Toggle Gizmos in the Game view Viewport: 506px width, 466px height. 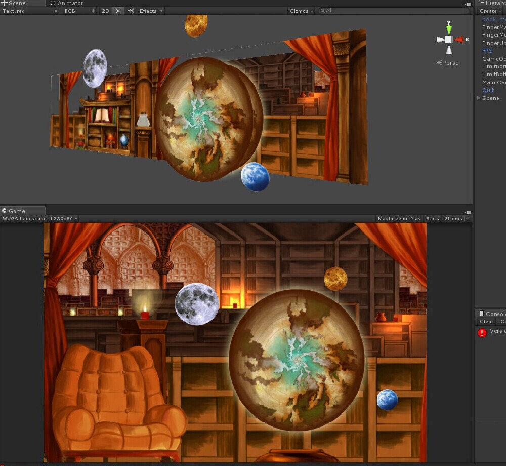453,219
